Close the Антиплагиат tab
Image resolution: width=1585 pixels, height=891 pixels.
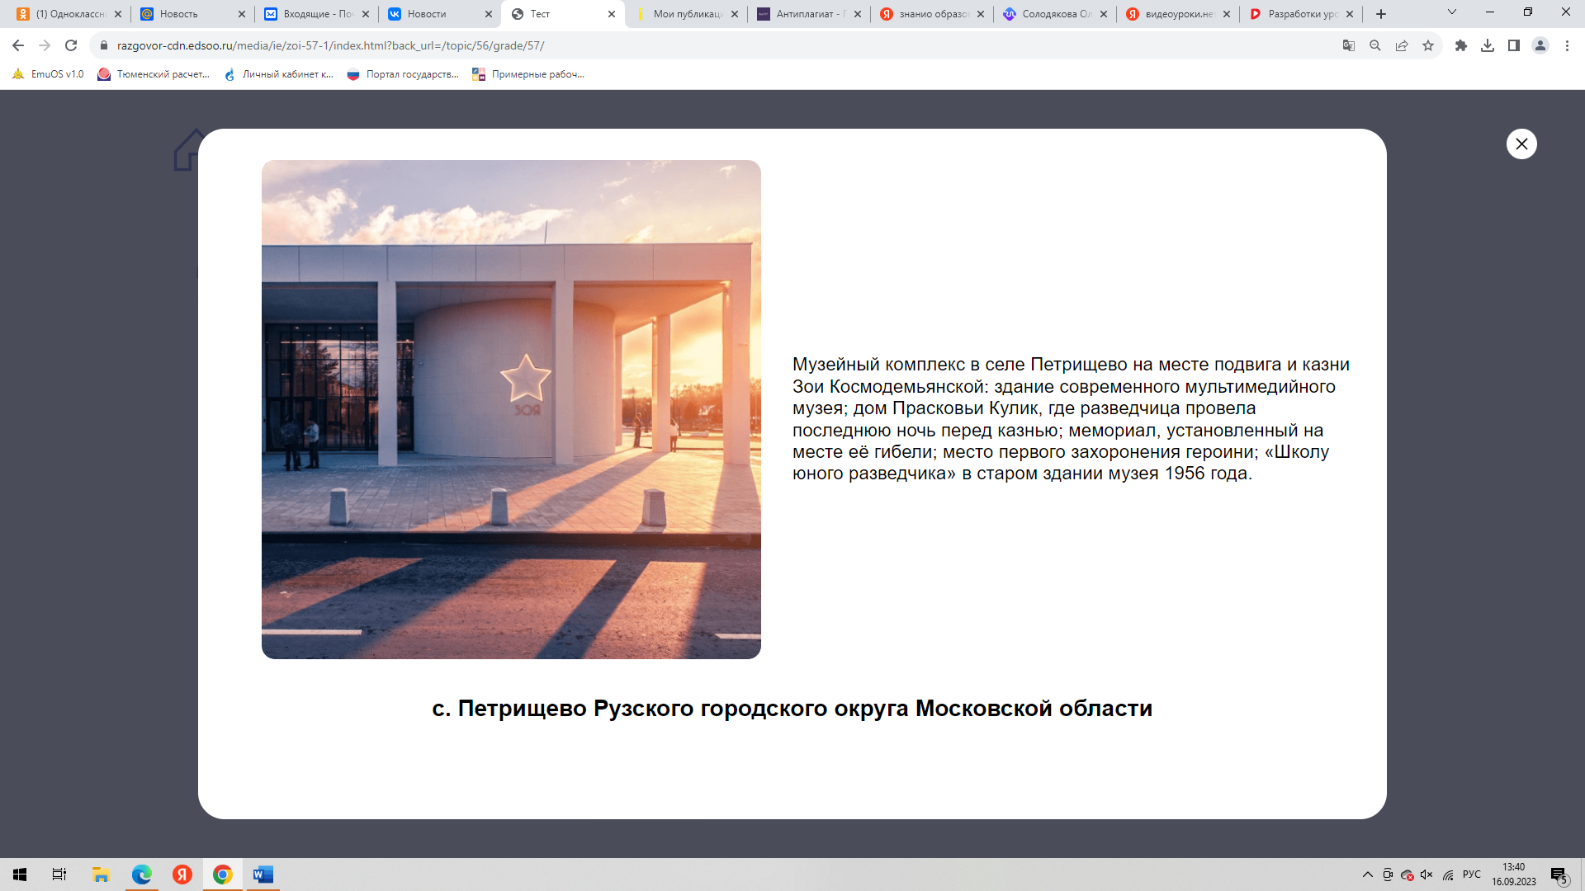pyautogui.click(x=858, y=14)
